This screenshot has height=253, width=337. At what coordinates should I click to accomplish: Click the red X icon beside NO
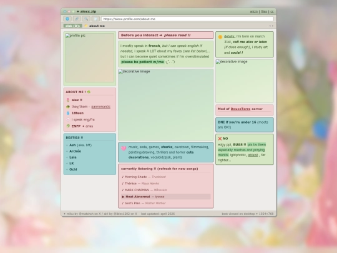click(x=220, y=139)
